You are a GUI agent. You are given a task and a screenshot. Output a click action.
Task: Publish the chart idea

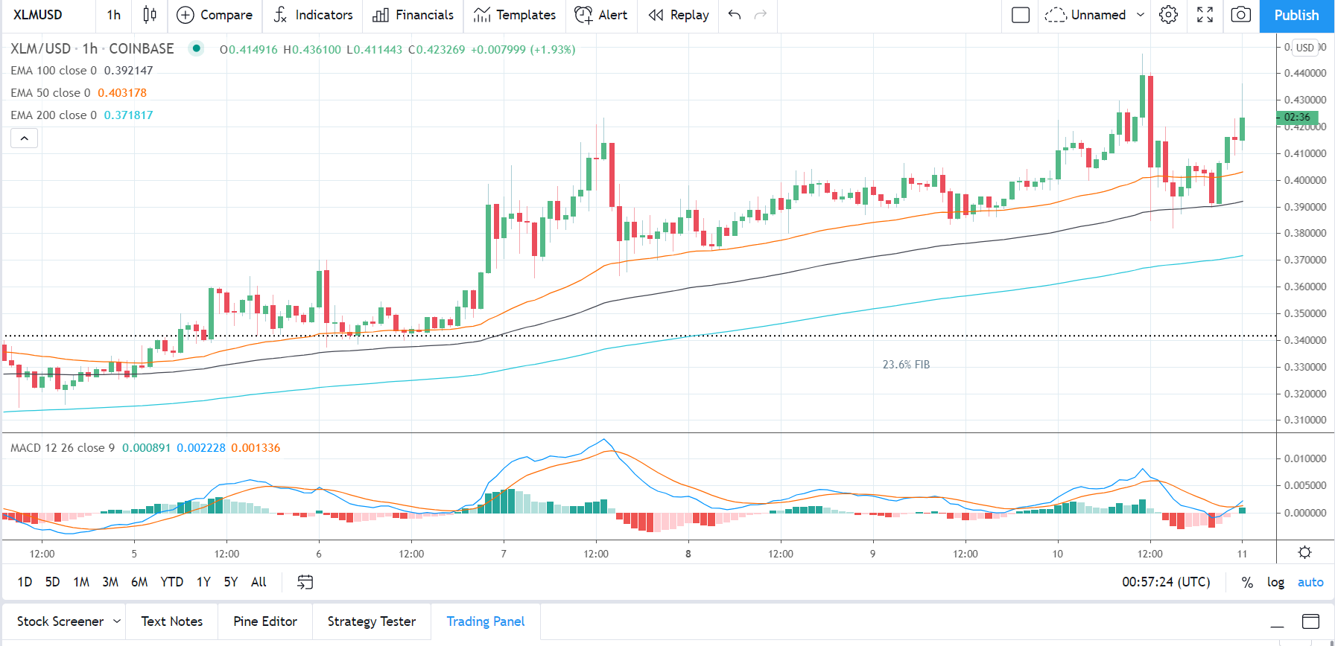coord(1296,16)
